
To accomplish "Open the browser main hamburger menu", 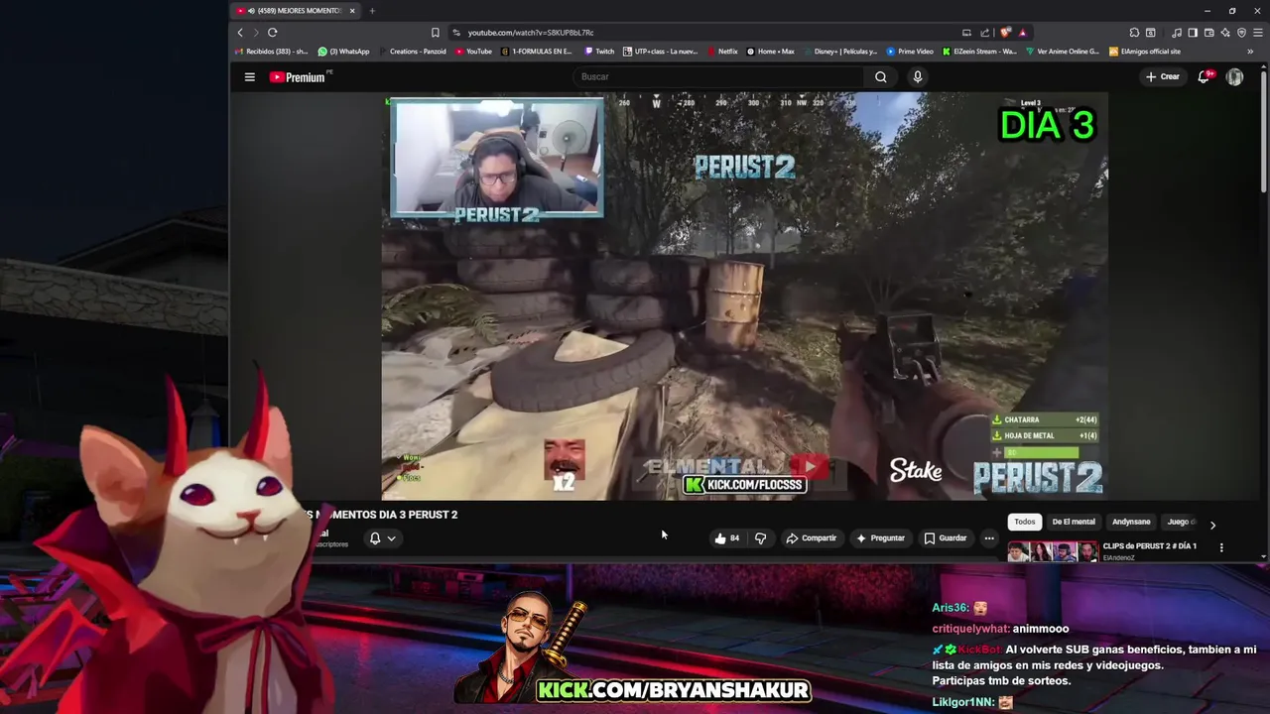I will (x=1258, y=33).
